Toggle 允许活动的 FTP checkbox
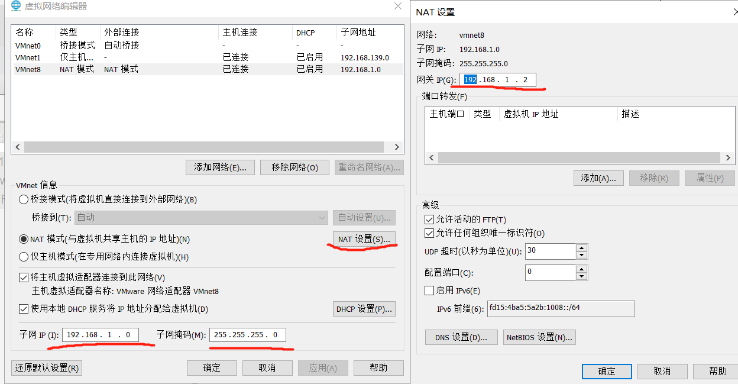 point(429,220)
